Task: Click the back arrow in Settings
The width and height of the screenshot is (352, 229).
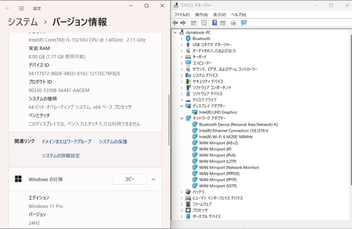Action: click(8, 9)
